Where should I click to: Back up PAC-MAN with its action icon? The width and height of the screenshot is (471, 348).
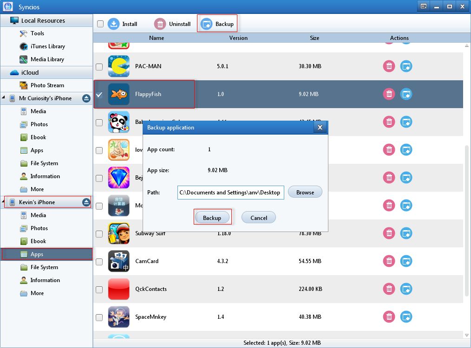coord(406,66)
